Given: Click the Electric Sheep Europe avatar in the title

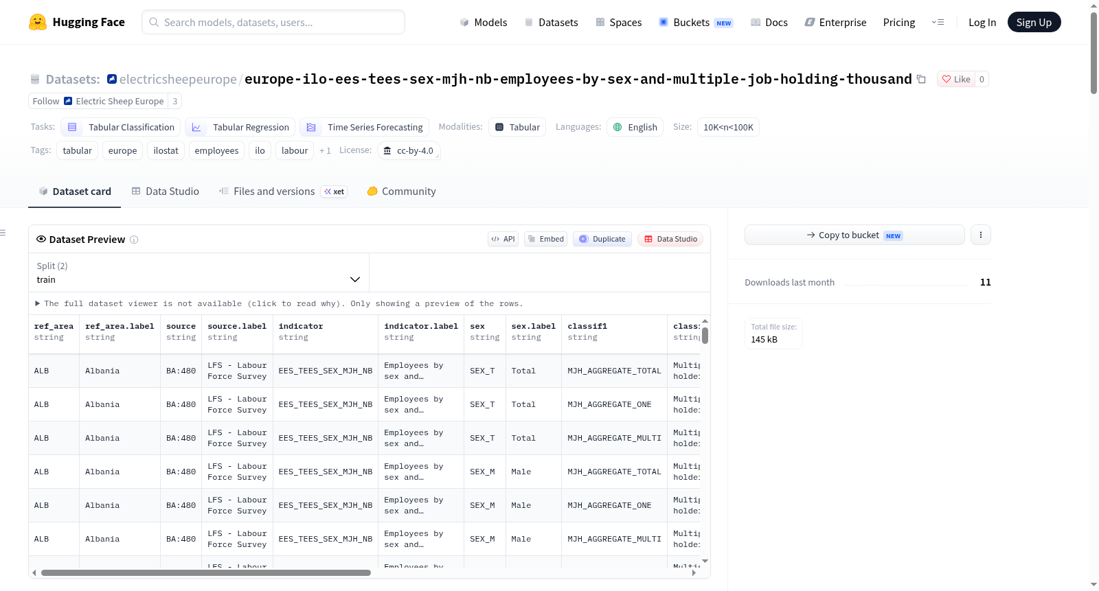Looking at the screenshot, I should coord(112,79).
